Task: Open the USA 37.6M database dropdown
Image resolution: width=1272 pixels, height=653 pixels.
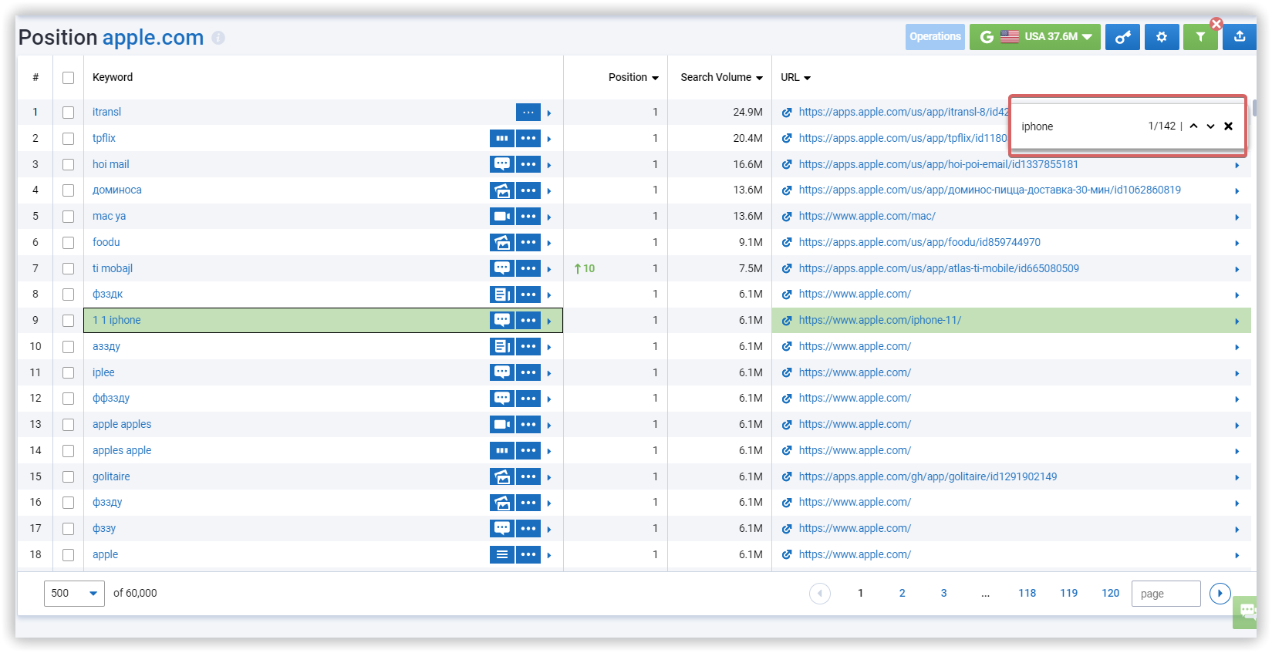Action: tap(1035, 36)
